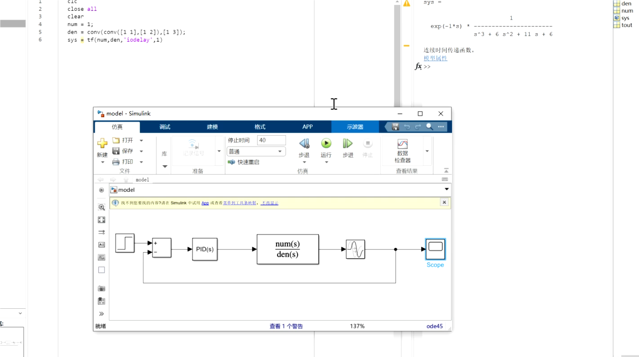Select the Transport Delay block

coord(355,249)
